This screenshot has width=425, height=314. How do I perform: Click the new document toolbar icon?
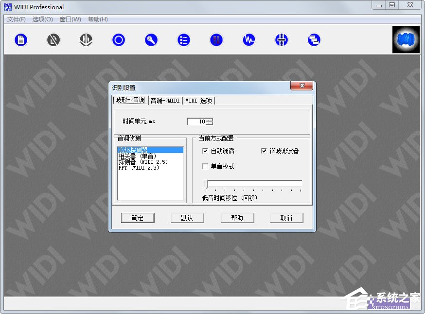pyautogui.click(x=21, y=40)
